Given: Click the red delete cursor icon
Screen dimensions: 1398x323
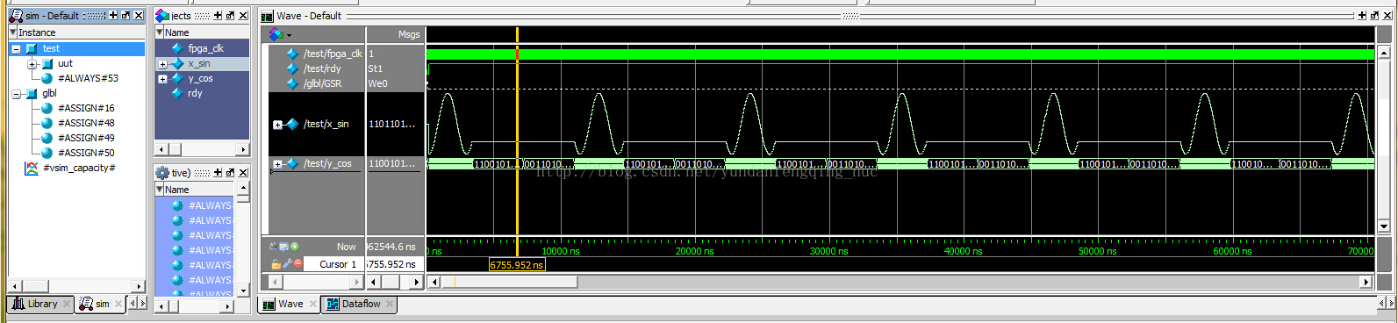Looking at the screenshot, I should 298,263.
